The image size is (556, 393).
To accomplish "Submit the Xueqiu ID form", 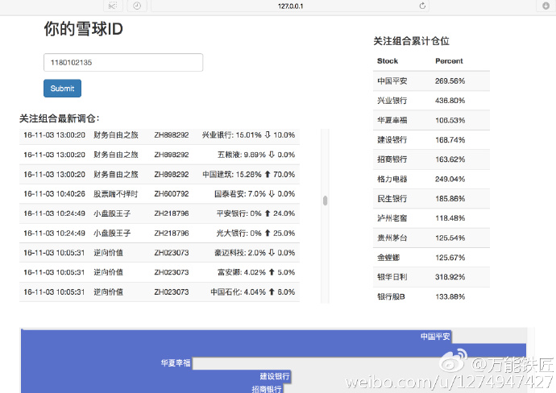I will pos(62,89).
